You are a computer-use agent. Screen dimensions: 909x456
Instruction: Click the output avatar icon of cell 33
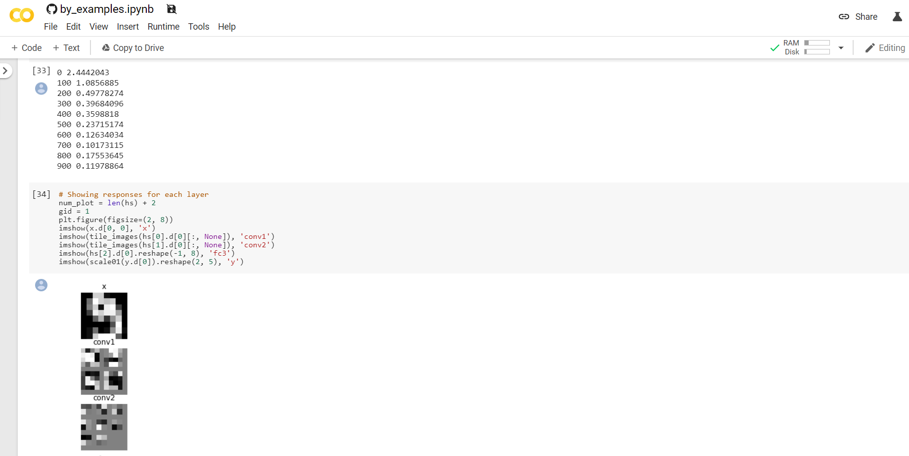[42, 89]
